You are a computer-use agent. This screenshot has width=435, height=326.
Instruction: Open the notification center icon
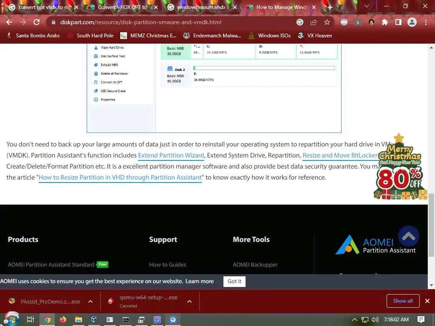(x=421, y=320)
